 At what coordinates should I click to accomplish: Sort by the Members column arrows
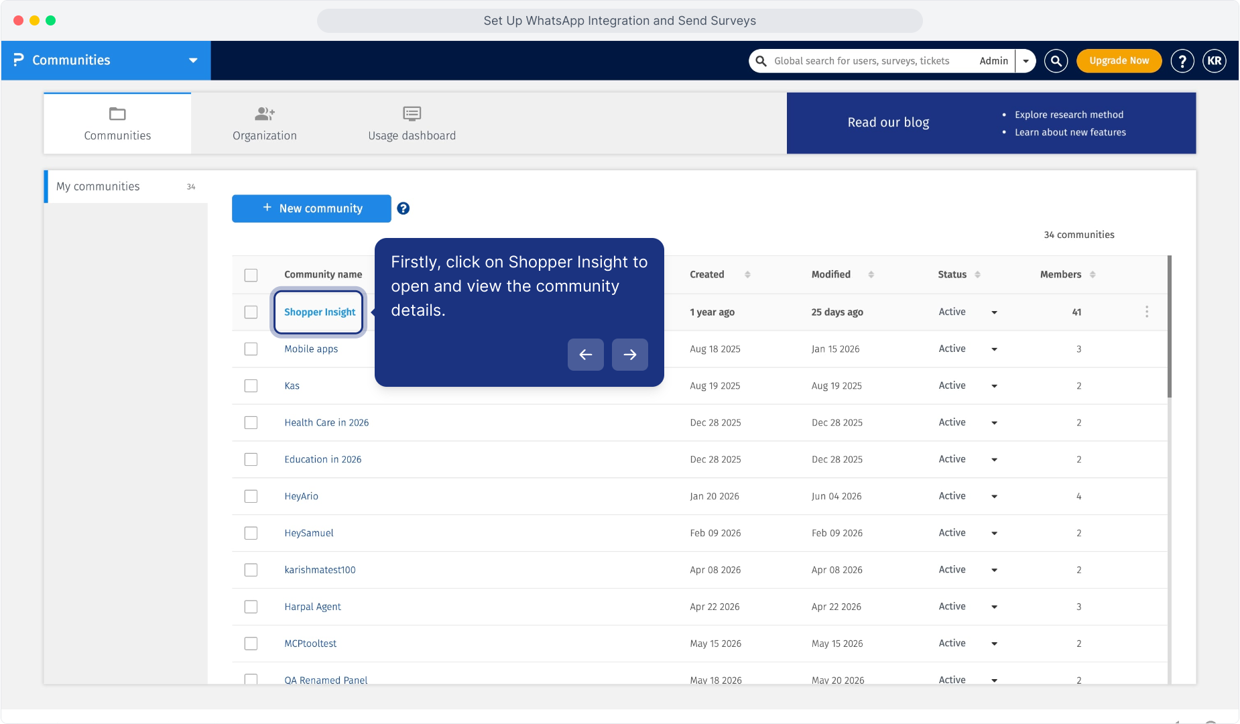click(1093, 275)
